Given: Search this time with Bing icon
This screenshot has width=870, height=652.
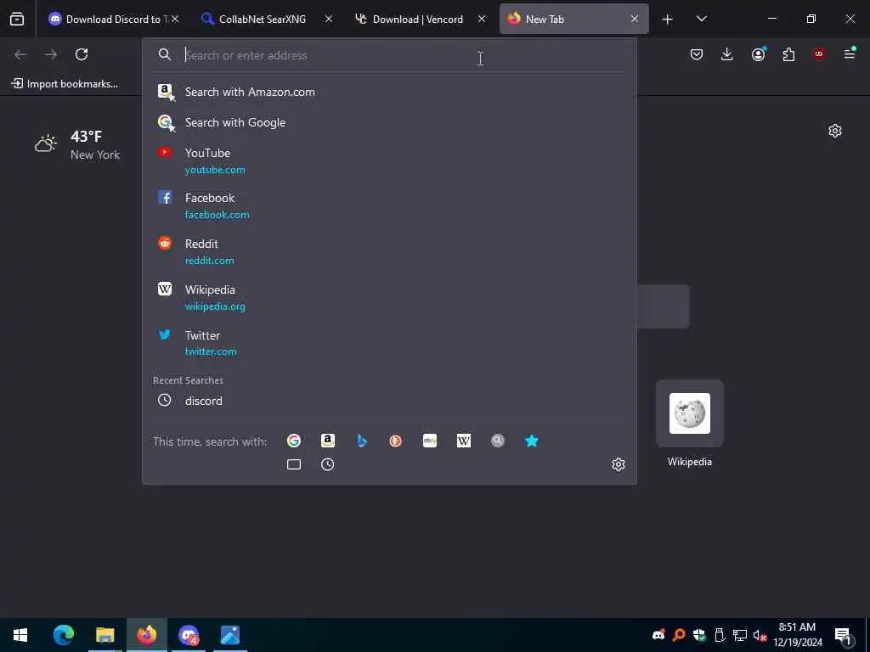Looking at the screenshot, I should (x=362, y=441).
